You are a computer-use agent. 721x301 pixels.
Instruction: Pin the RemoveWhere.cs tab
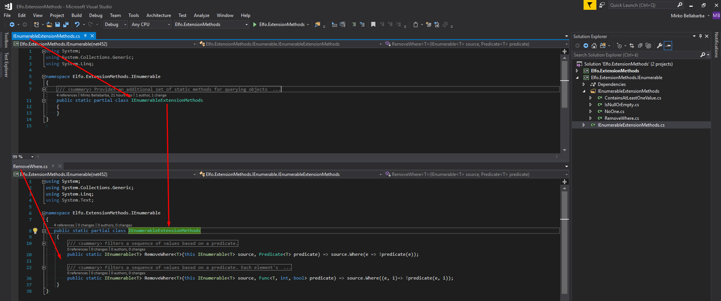click(53, 166)
